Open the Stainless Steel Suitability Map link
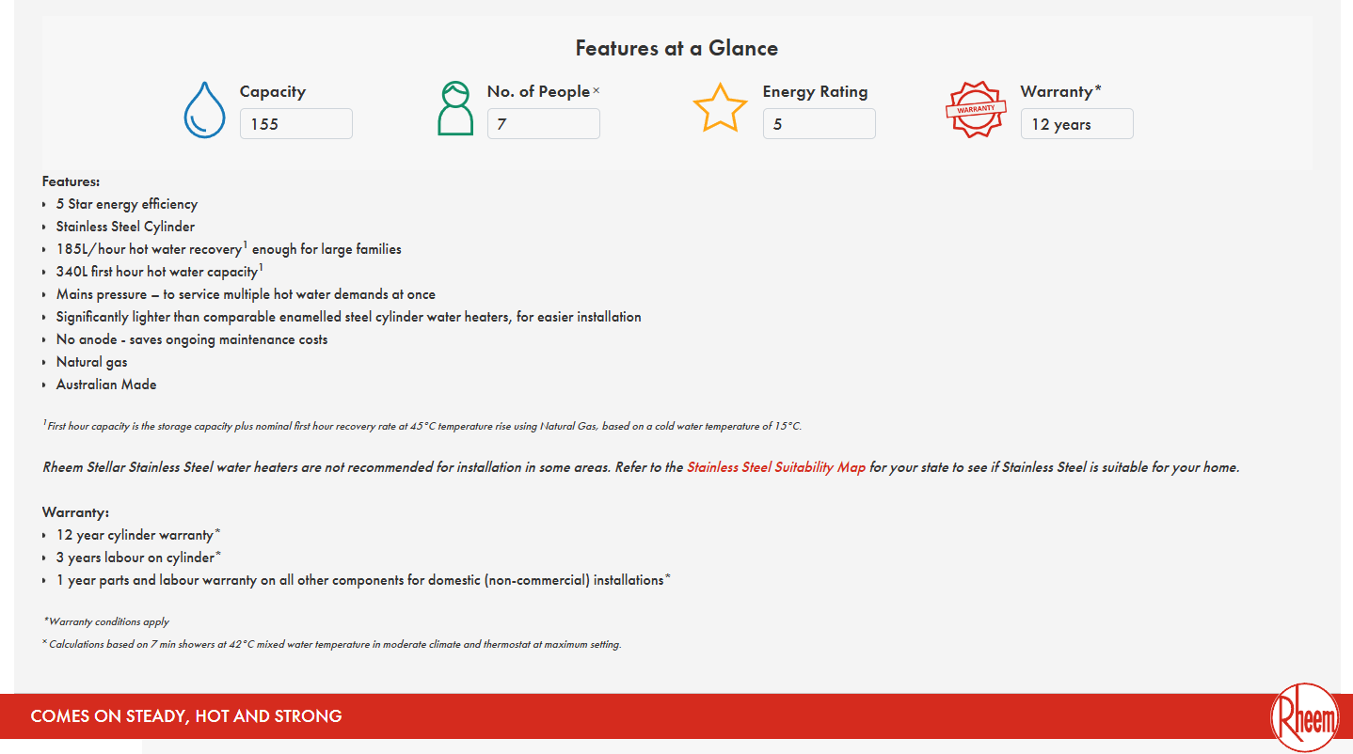Viewport: 1353px width, 754px height. (x=776, y=467)
